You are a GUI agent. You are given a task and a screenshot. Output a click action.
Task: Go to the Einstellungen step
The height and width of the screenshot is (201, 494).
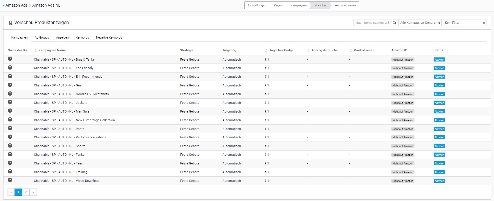(x=257, y=5)
